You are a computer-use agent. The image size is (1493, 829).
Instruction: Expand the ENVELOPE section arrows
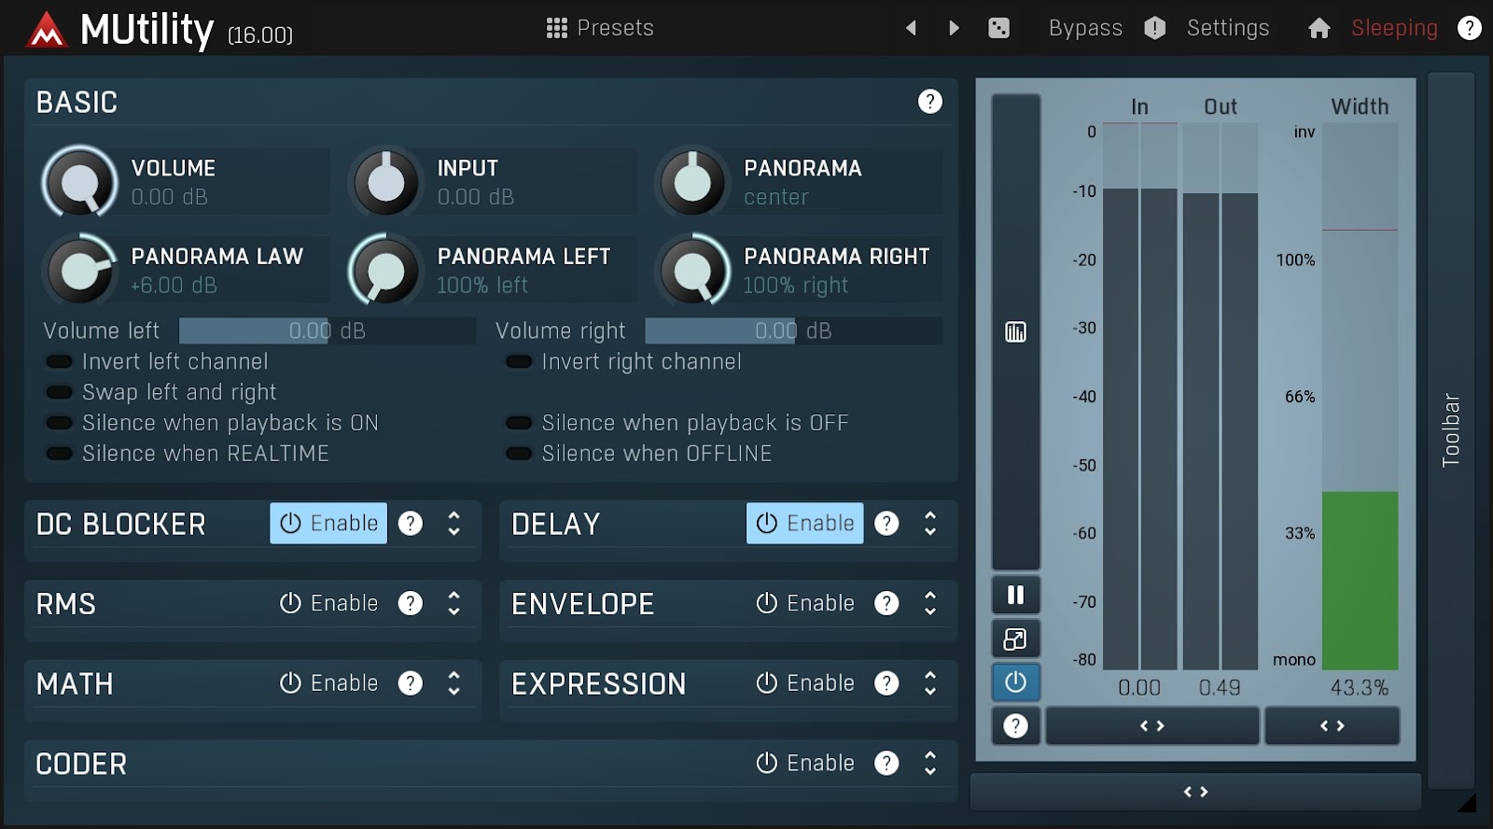[x=930, y=603]
